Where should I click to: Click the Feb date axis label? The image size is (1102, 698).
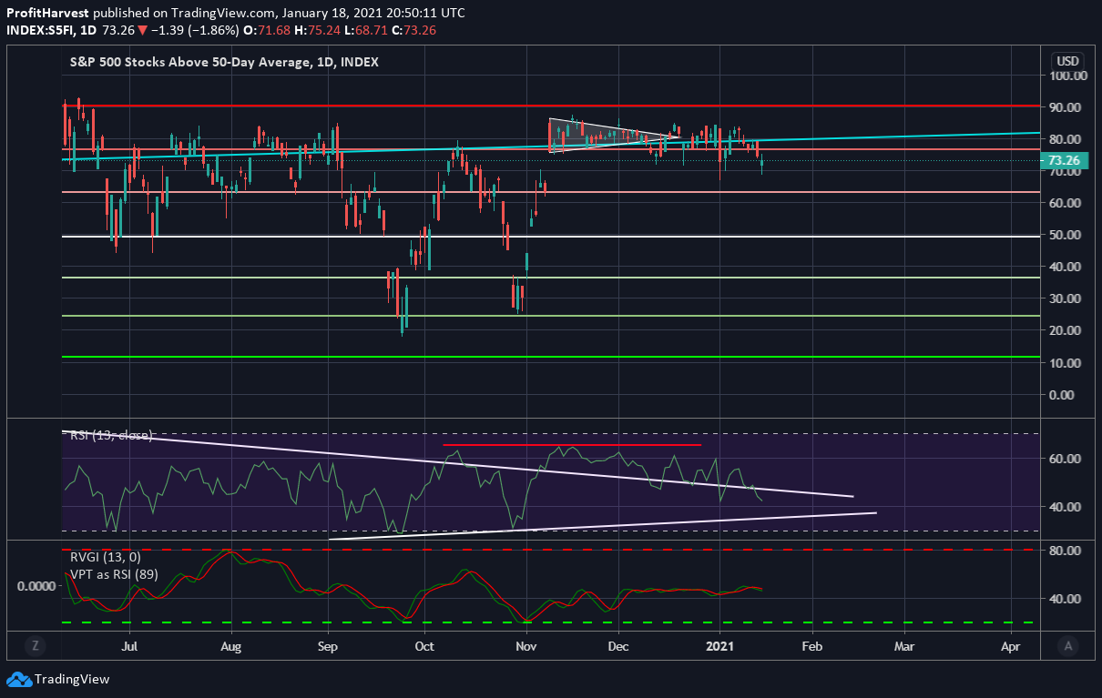pyautogui.click(x=811, y=646)
